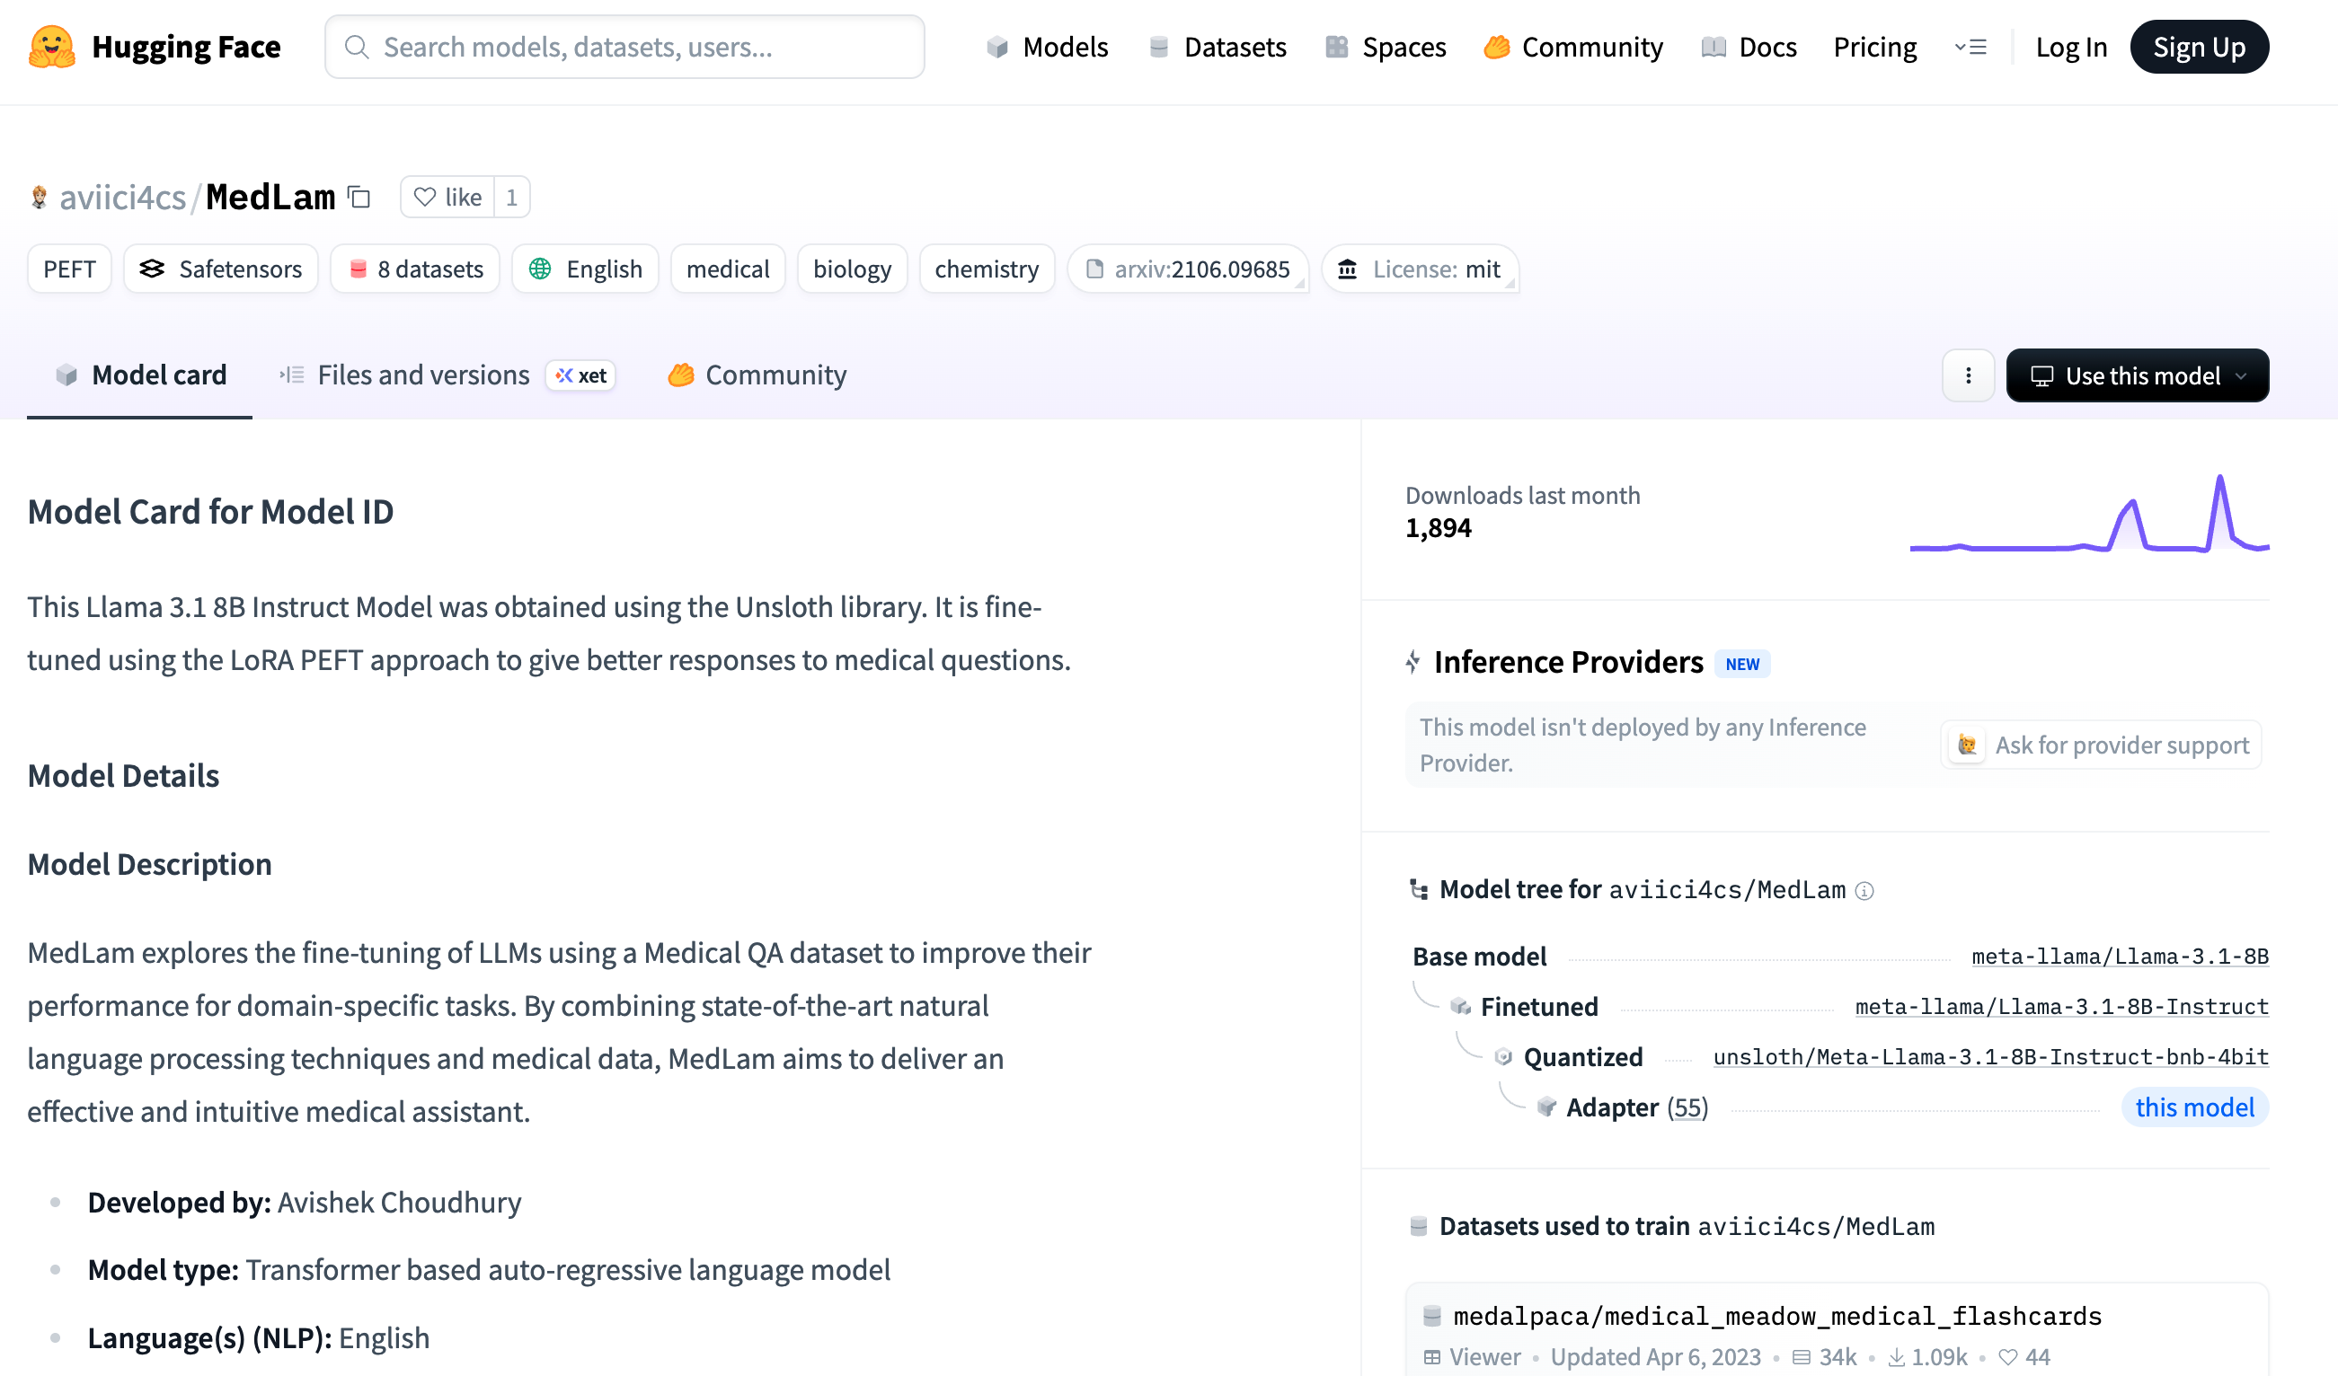Switch to the Files and versions tab

click(422, 375)
